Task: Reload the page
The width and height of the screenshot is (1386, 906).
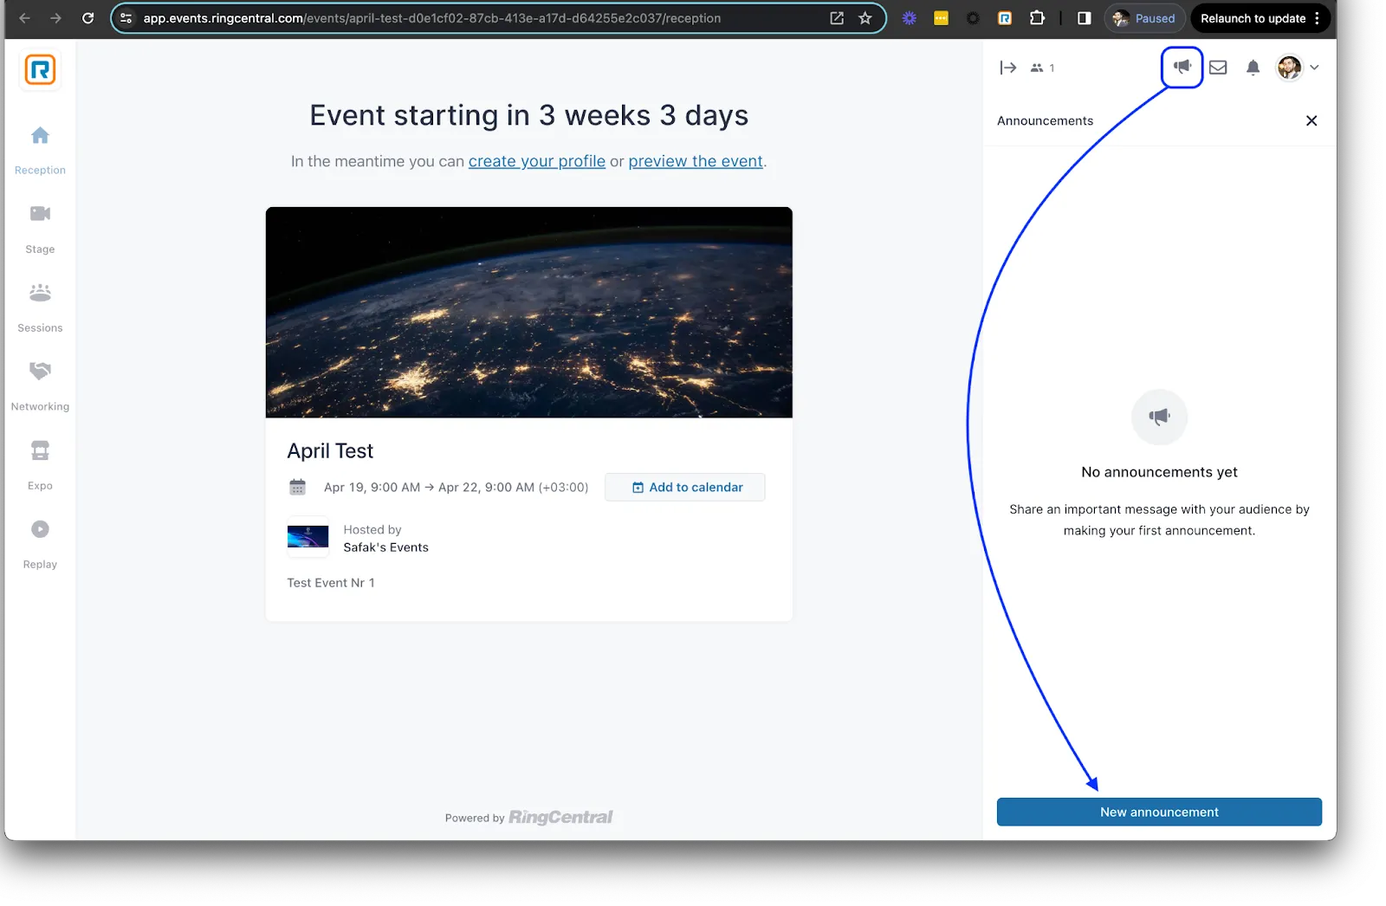Action: pos(87,18)
